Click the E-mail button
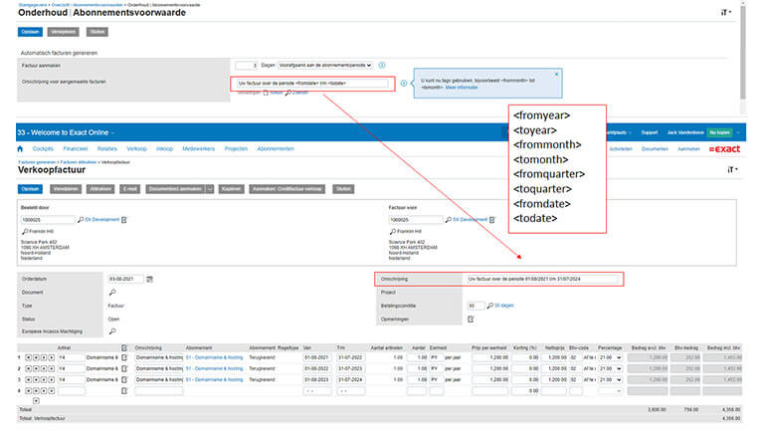This screenshot has height=430, width=764. click(x=130, y=189)
